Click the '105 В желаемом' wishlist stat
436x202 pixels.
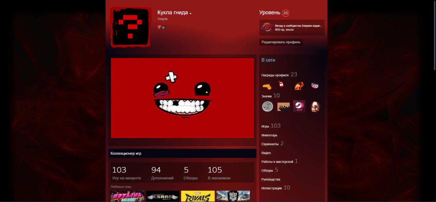(219, 173)
